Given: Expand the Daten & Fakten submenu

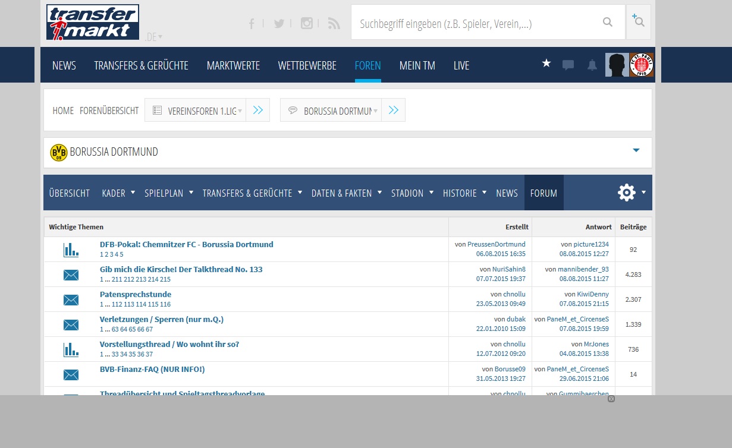Looking at the screenshot, I should tap(379, 192).
